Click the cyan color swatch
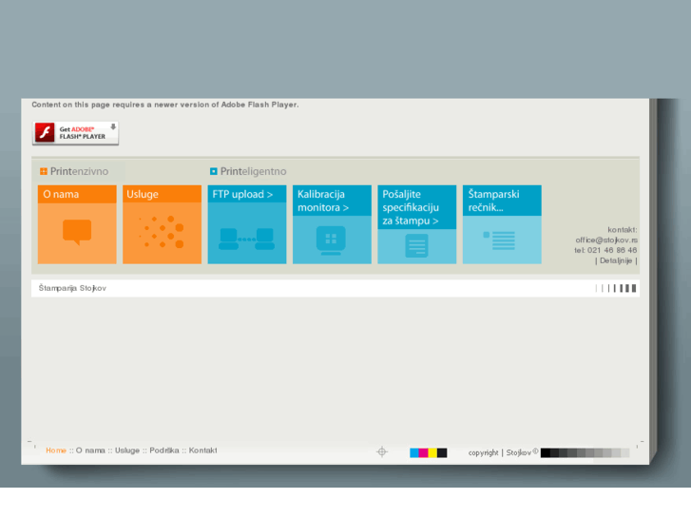The width and height of the screenshot is (691, 518). (414, 452)
